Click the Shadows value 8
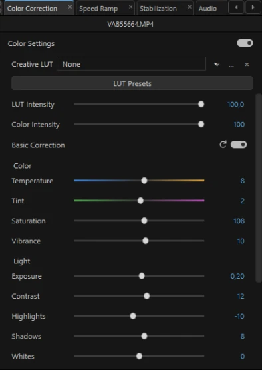262x370 pixels. 243,337
